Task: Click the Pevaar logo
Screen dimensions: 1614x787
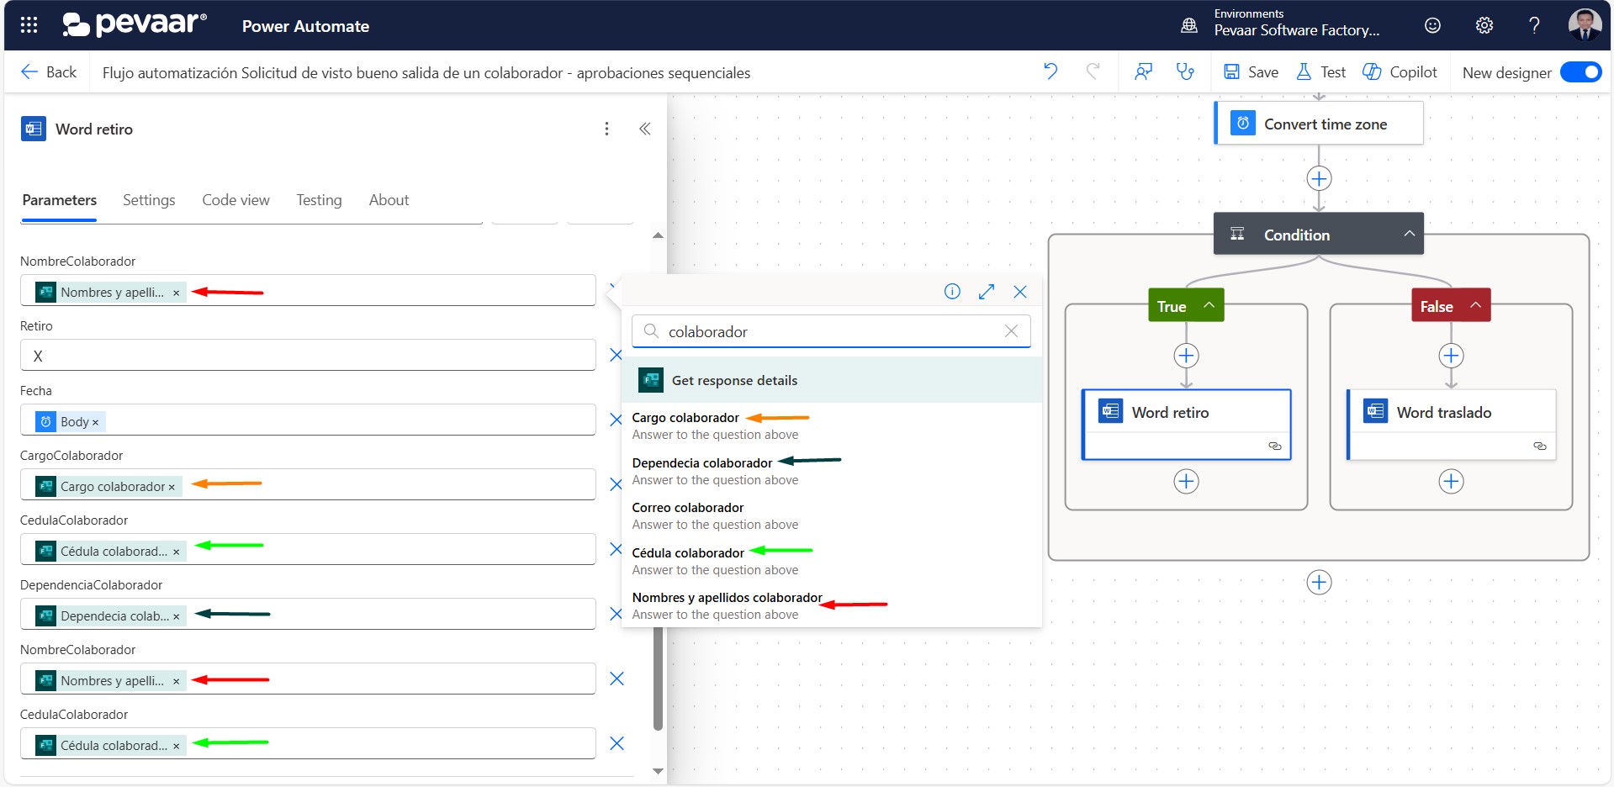Action: [x=135, y=24]
